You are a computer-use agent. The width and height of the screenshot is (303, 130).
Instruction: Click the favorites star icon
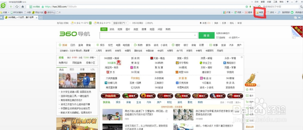(1, 12)
